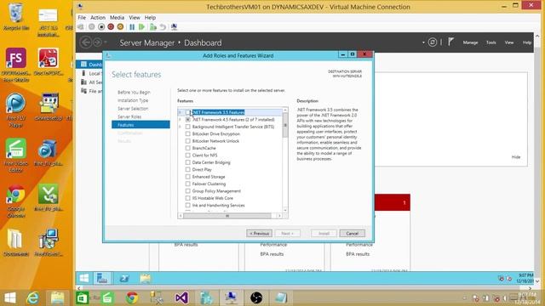Select Group Policy Management feature row
This screenshot has width=545, height=306.
coord(216,191)
